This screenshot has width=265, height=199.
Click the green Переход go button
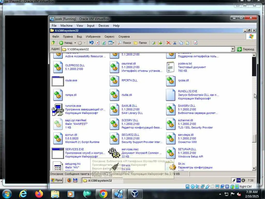246,49
